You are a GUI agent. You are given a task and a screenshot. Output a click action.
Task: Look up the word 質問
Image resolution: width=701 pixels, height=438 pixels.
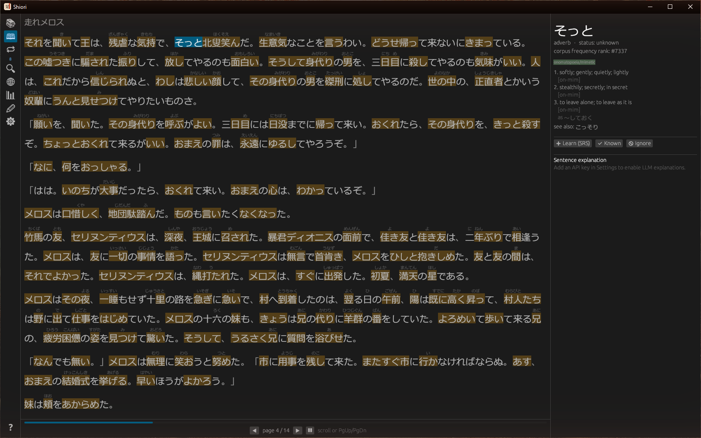(296, 338)
